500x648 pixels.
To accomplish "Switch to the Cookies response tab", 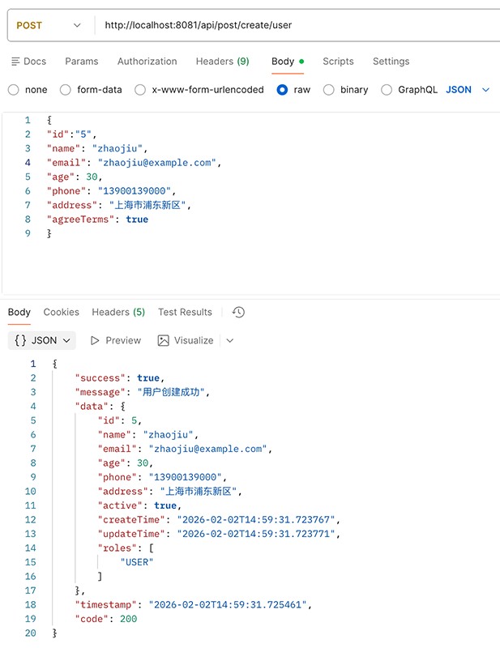I will point(62,312).
